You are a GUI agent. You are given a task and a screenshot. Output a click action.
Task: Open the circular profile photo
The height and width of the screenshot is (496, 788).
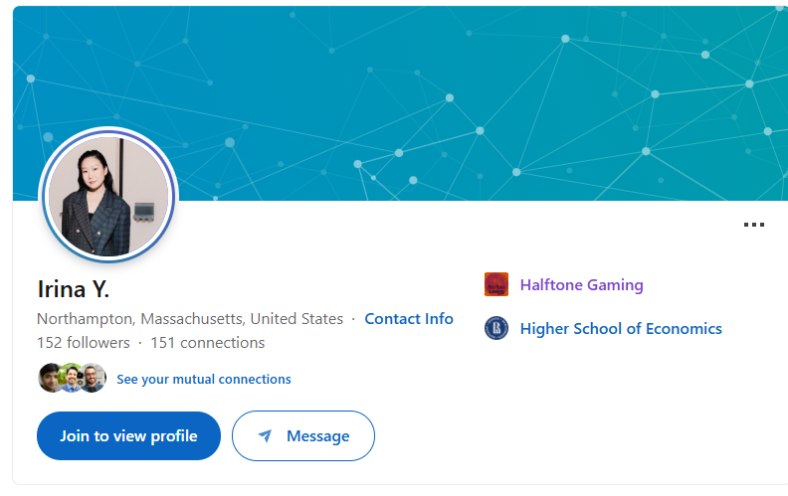tap(107, 197)
